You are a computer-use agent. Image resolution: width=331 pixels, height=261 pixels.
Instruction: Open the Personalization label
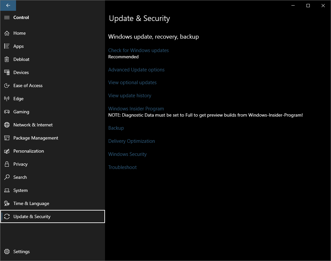point(28,151)
